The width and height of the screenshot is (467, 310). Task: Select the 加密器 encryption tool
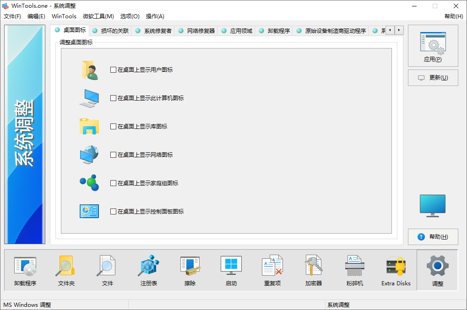pos(313,270)
